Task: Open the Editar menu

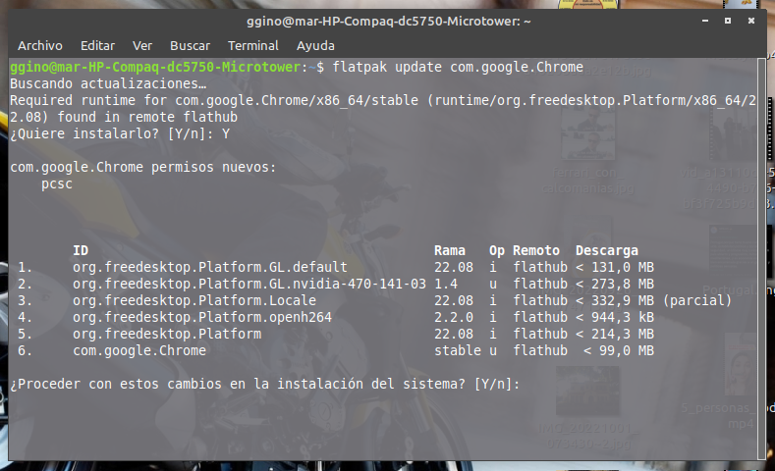Action: pos(97,46)
